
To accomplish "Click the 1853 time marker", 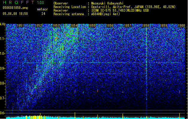I will point(56,26).
